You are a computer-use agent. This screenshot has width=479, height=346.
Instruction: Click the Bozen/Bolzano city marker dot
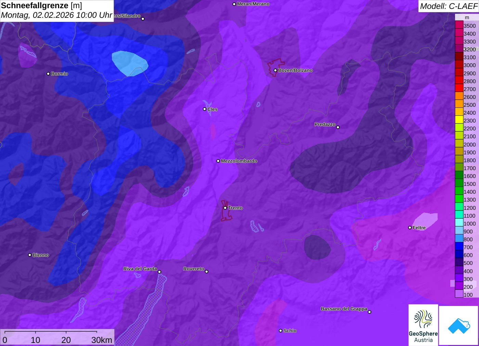(275, 70)
